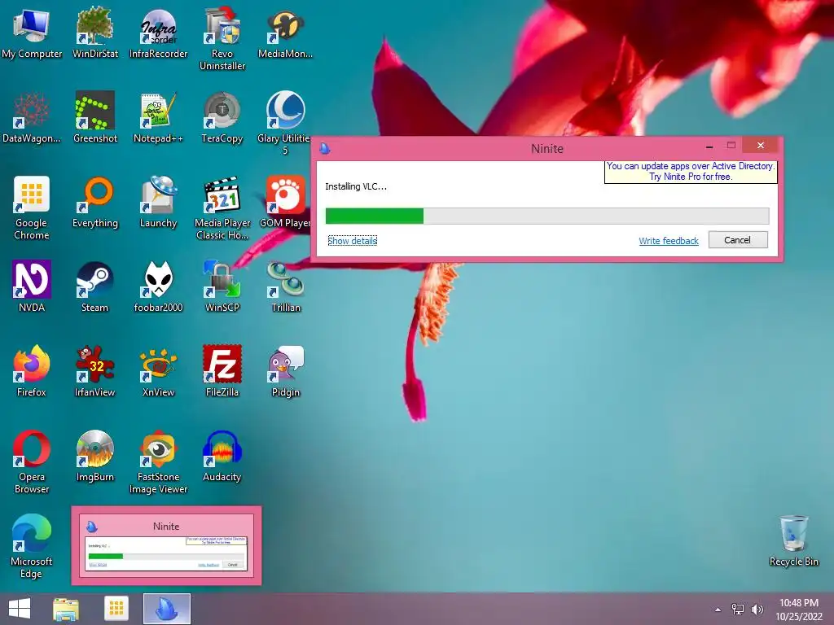Select the Opera Browser shortcut
The image size is (834, 625).
point(32,462)
